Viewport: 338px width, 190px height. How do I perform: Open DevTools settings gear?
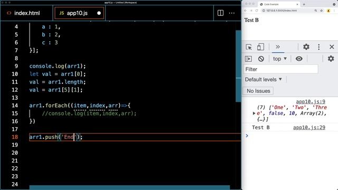coord(306,47)
